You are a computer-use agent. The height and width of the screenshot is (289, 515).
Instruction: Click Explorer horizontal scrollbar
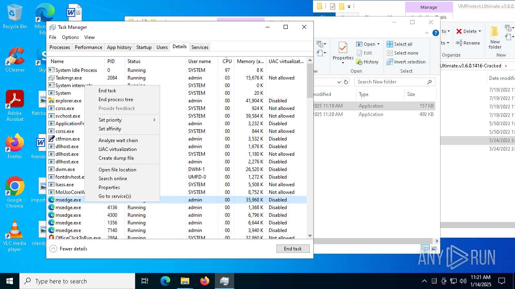[x=374, y=241]
